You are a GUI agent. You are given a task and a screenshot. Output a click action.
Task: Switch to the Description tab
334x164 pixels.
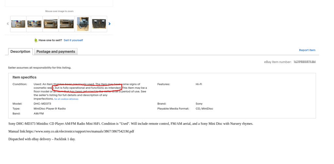[x=20, y=52]
